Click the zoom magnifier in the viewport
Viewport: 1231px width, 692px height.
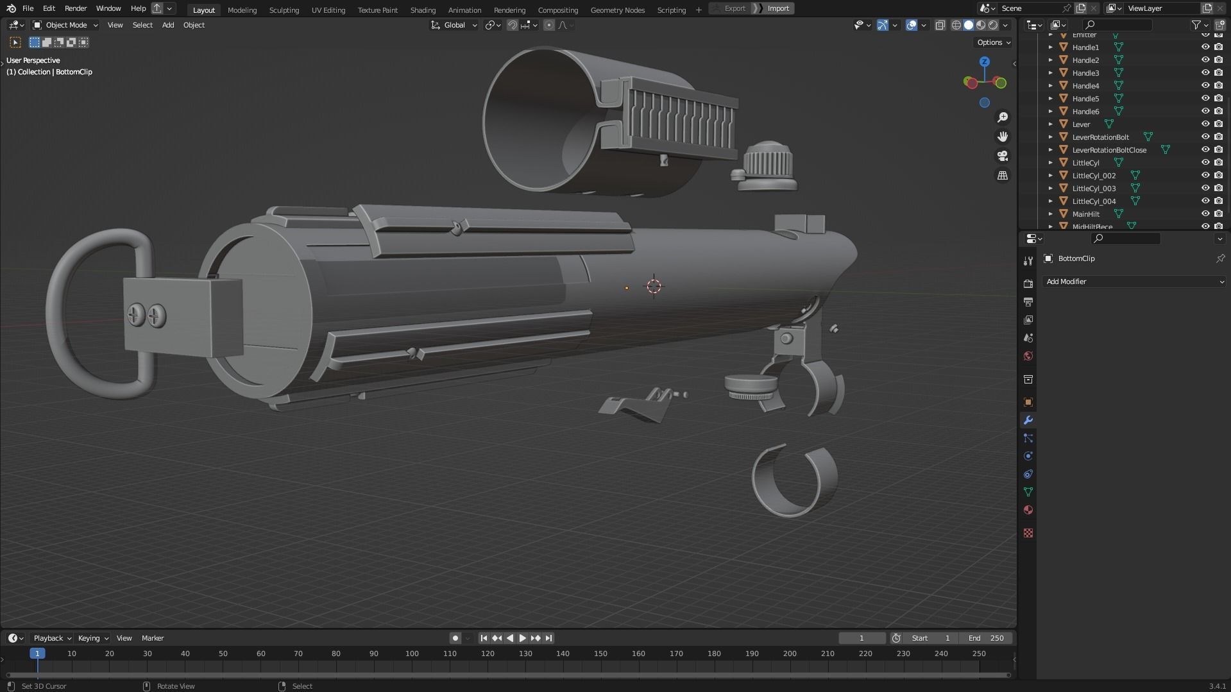pyautogui.click(x=1003, y=117)
